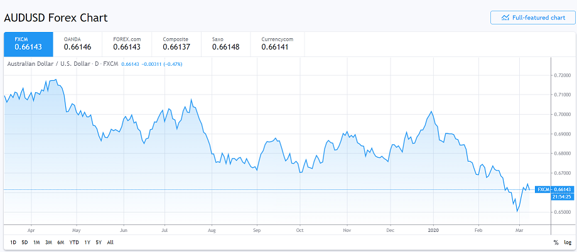Image resolution: width=577 pixels, height=252 pixels.
Task: Select the Composite quote tab
Action: pos(176,44)
